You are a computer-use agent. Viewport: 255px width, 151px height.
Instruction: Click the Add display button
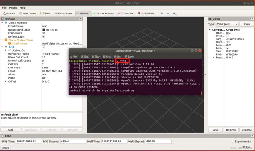tap(11, 130)
